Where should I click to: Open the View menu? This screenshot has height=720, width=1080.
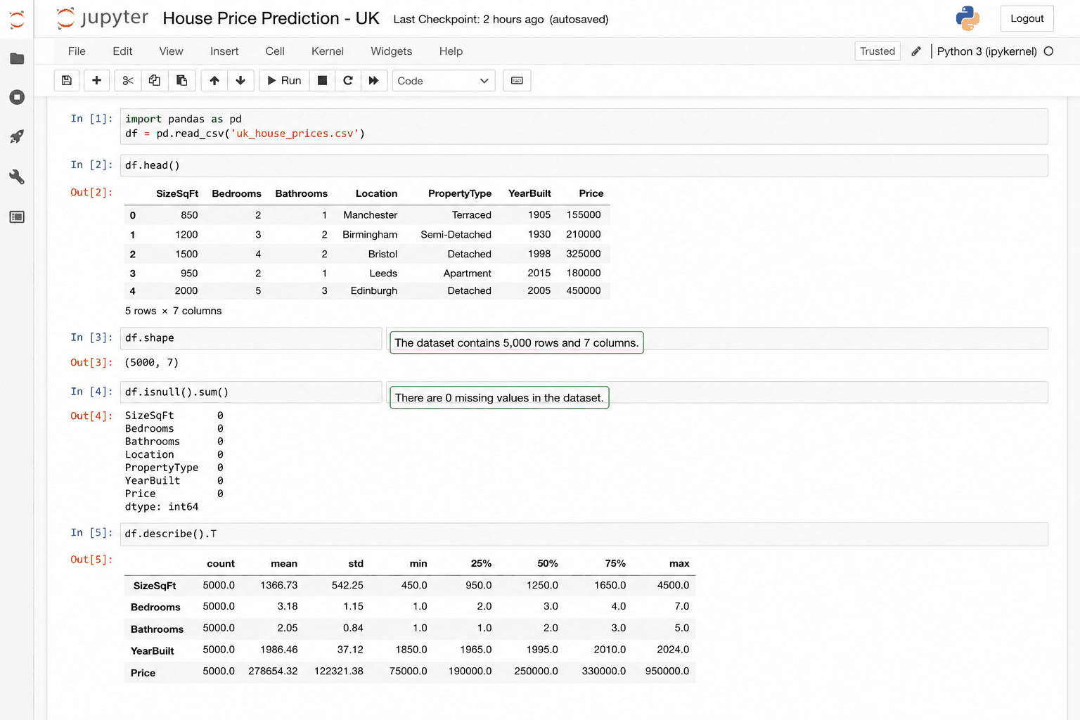point(171,51)
